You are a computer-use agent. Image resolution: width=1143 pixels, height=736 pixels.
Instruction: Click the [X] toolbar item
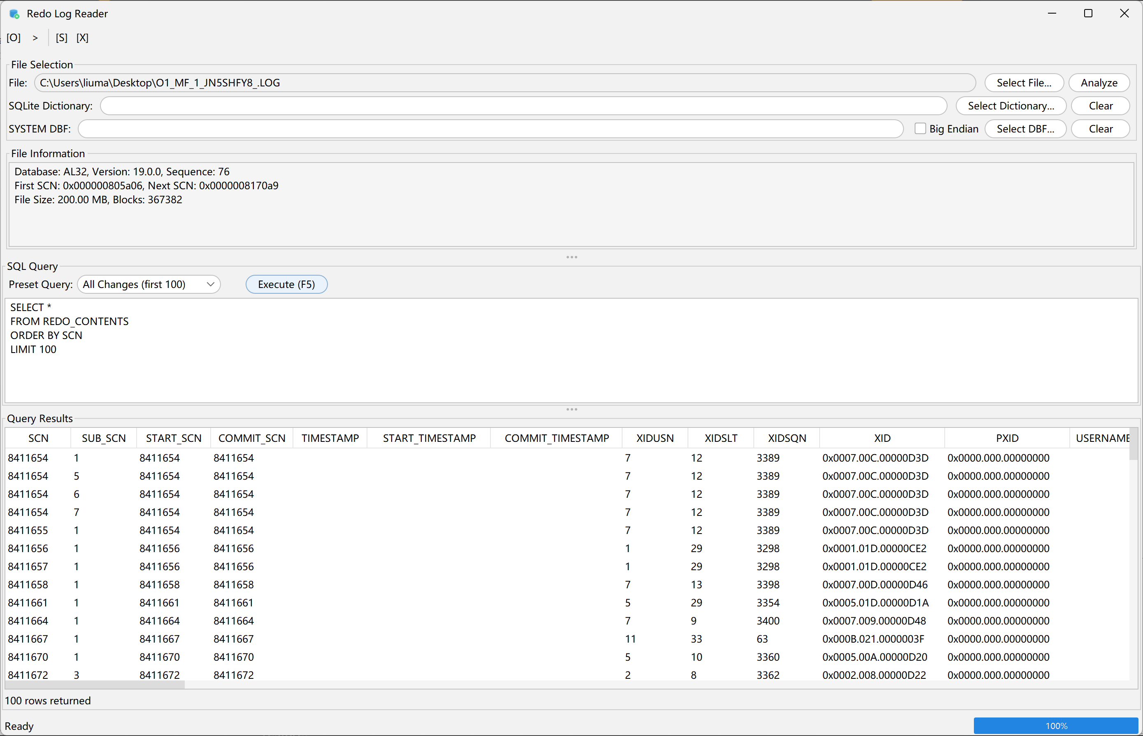[82, 38]
